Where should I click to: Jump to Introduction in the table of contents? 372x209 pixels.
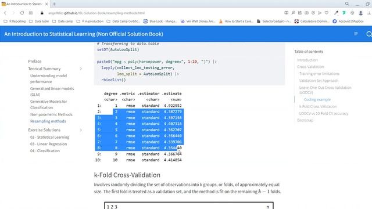(307, 60)
